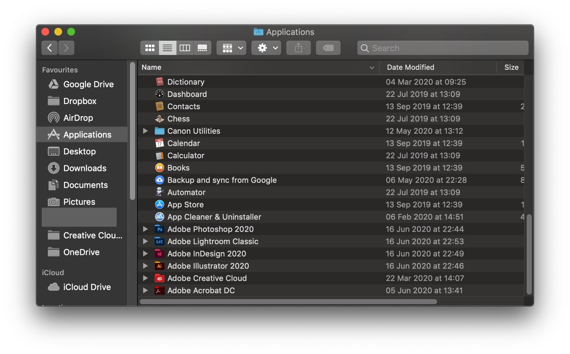Open the group items dropdown
570x354 pixels.
pos(231,48)
